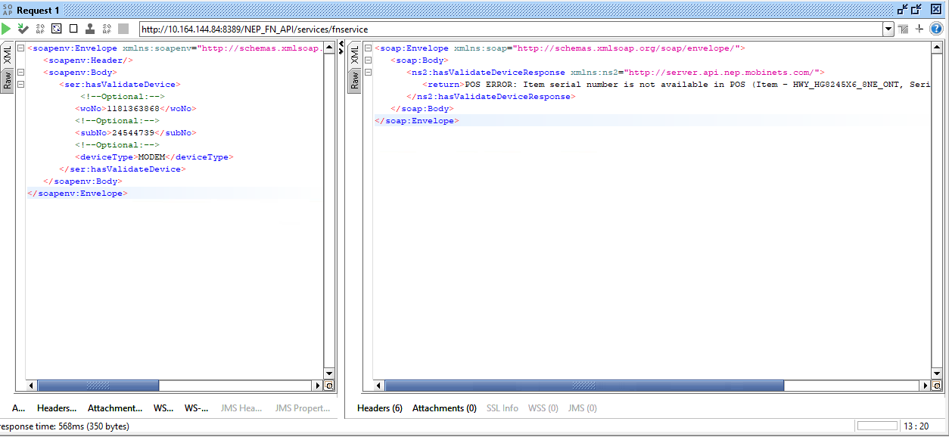Screen dimensions: 949x437
Task: Open the response Headers (6) tab
Action: 379,408
